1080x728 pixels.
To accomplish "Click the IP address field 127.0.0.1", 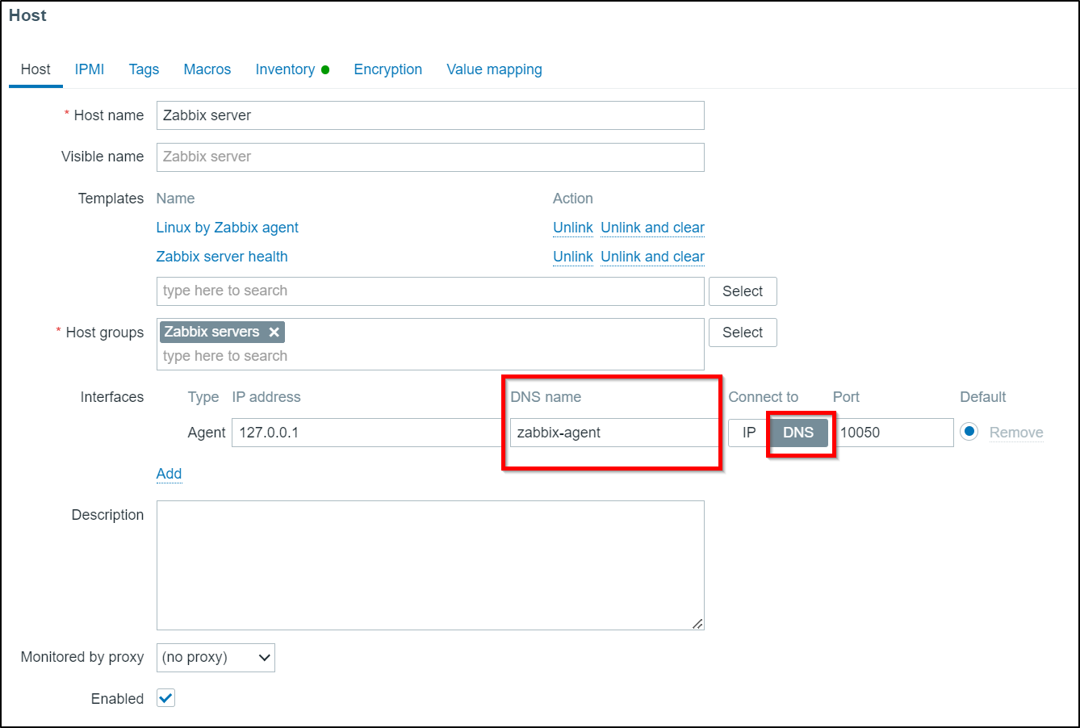I will [x=368, y=433].
